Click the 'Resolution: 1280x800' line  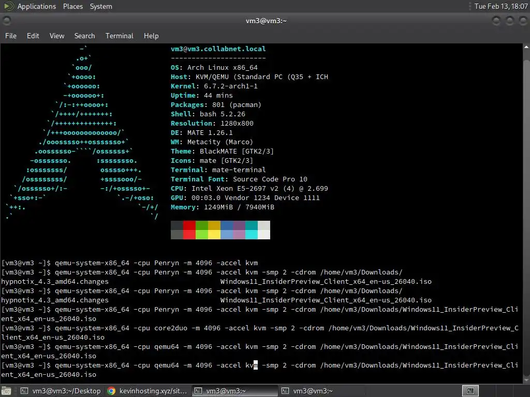(x=212, y=123)
